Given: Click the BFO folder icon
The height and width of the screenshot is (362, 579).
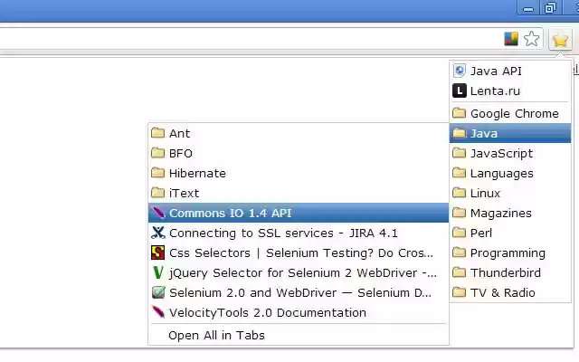Looking at the screenshot, I should 158,153.
